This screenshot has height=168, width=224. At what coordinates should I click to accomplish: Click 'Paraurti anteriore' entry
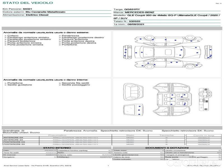[x=75, y=39]
